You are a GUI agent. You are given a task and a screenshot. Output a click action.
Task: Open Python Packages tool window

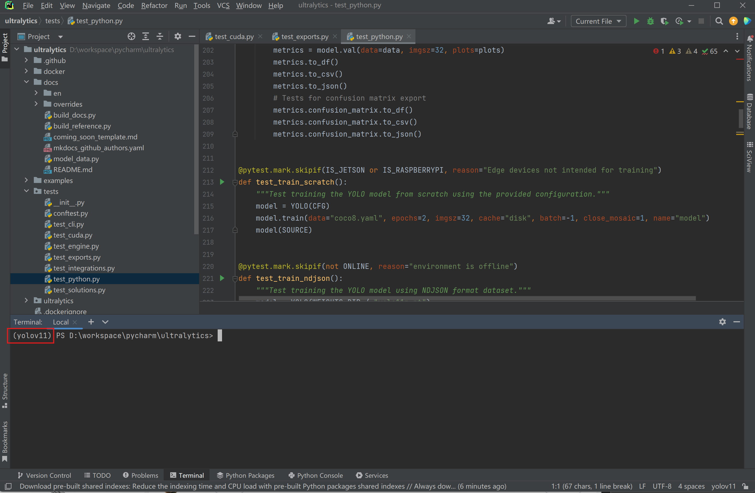(x=245, y=475)
